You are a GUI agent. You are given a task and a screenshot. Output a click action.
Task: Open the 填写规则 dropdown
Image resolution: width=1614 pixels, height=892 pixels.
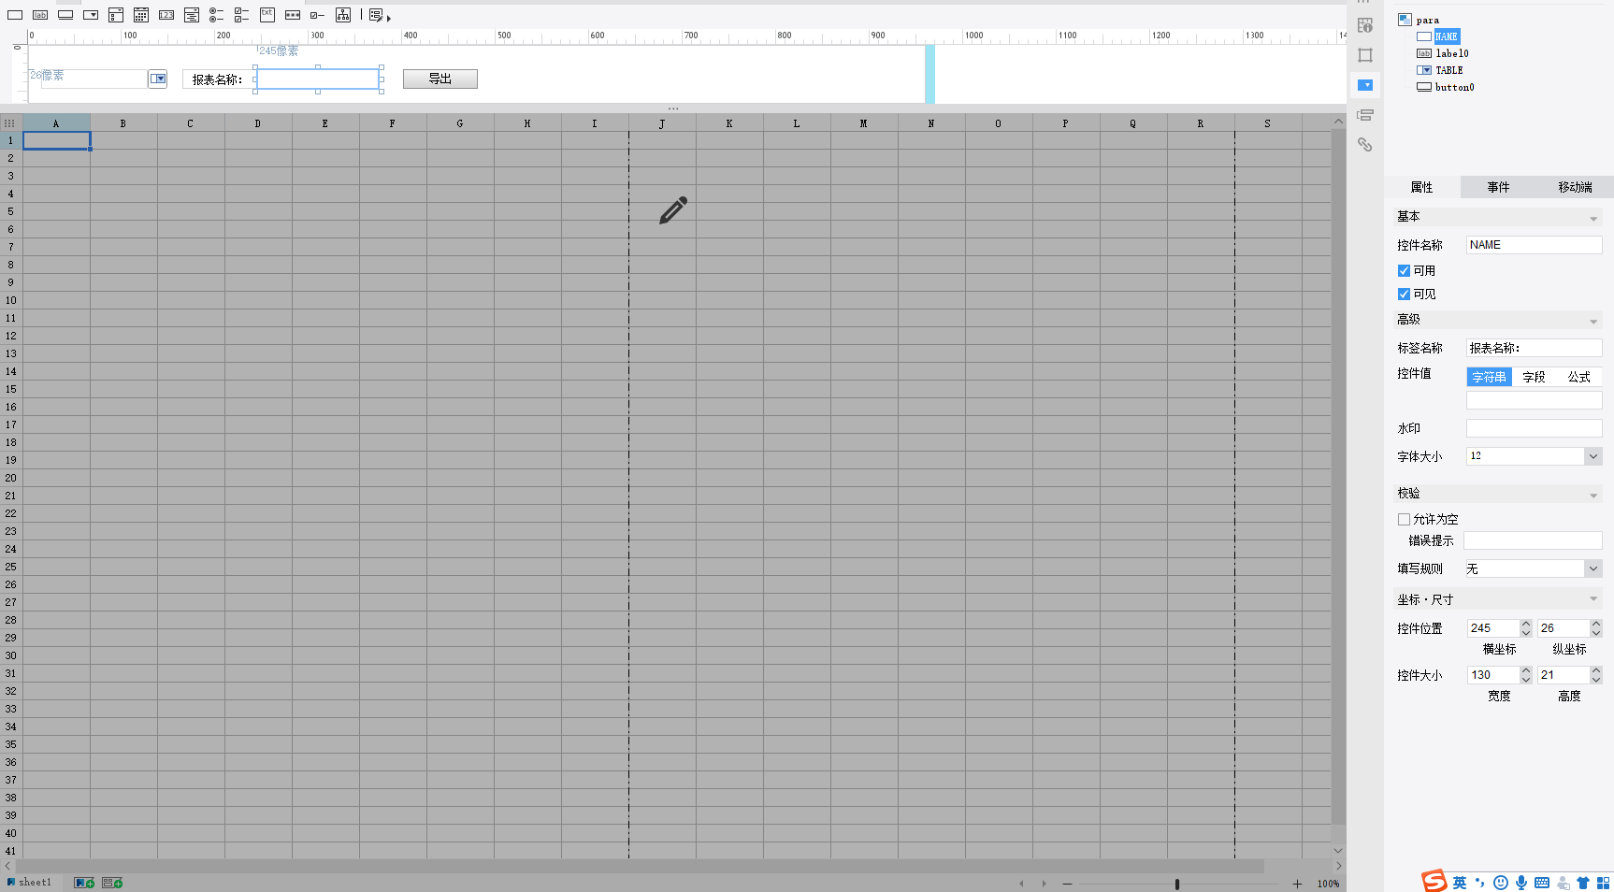(1593, 568)
